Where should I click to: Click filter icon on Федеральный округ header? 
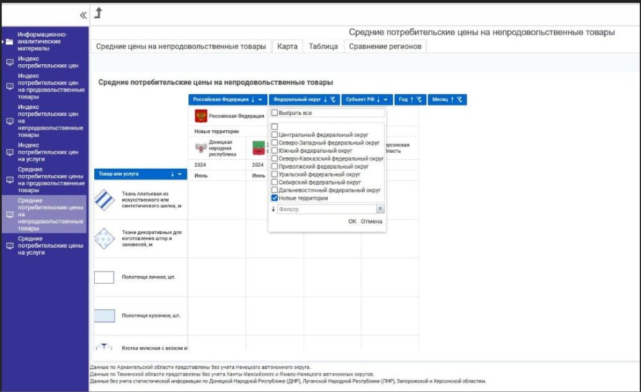[333, 100]
